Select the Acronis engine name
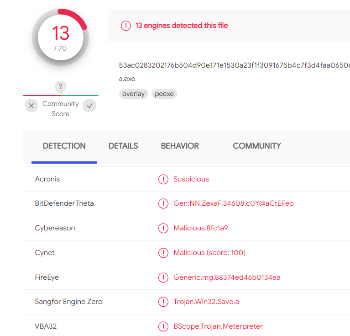The width and height of the screenshot is (350, 336). [47, 179]
